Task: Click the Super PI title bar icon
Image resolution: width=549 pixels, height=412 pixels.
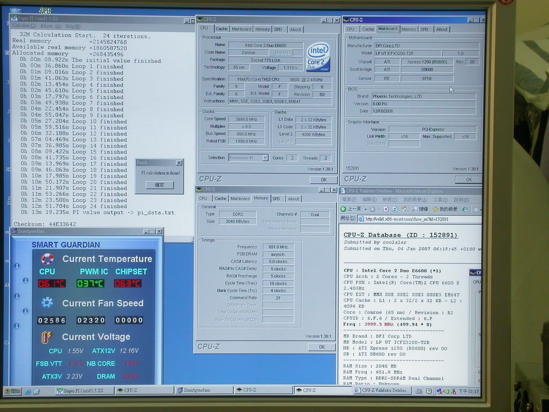Action: [x=14, y=18]
